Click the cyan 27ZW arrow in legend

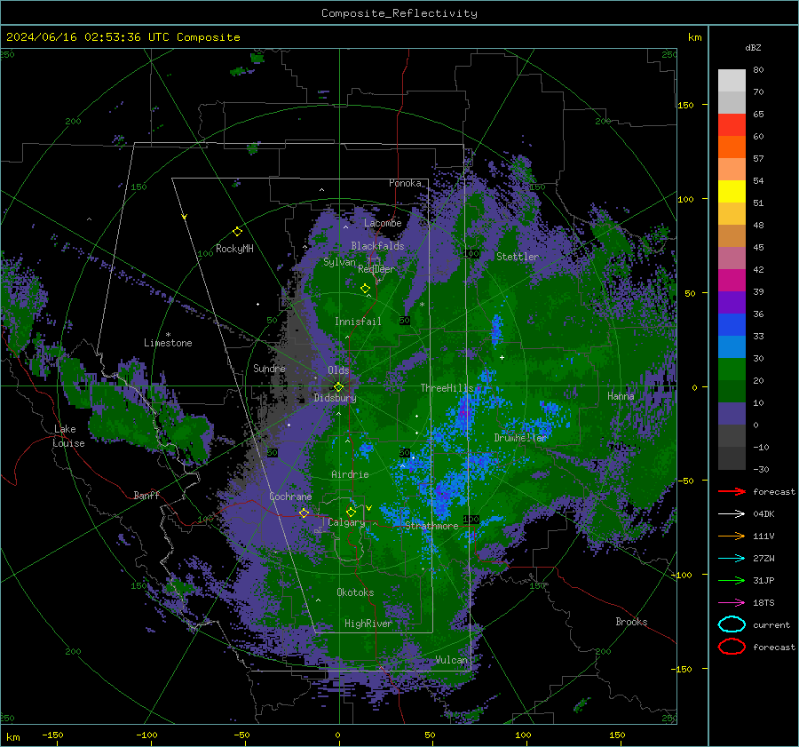pos(732,558)
